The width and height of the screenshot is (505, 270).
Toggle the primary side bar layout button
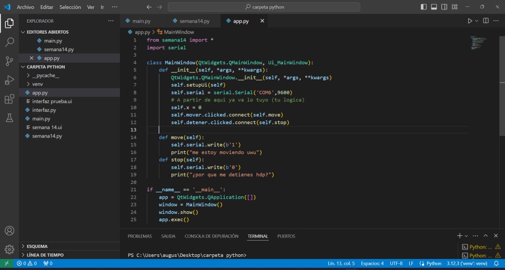pyautogui.click(x=424, y=7)
